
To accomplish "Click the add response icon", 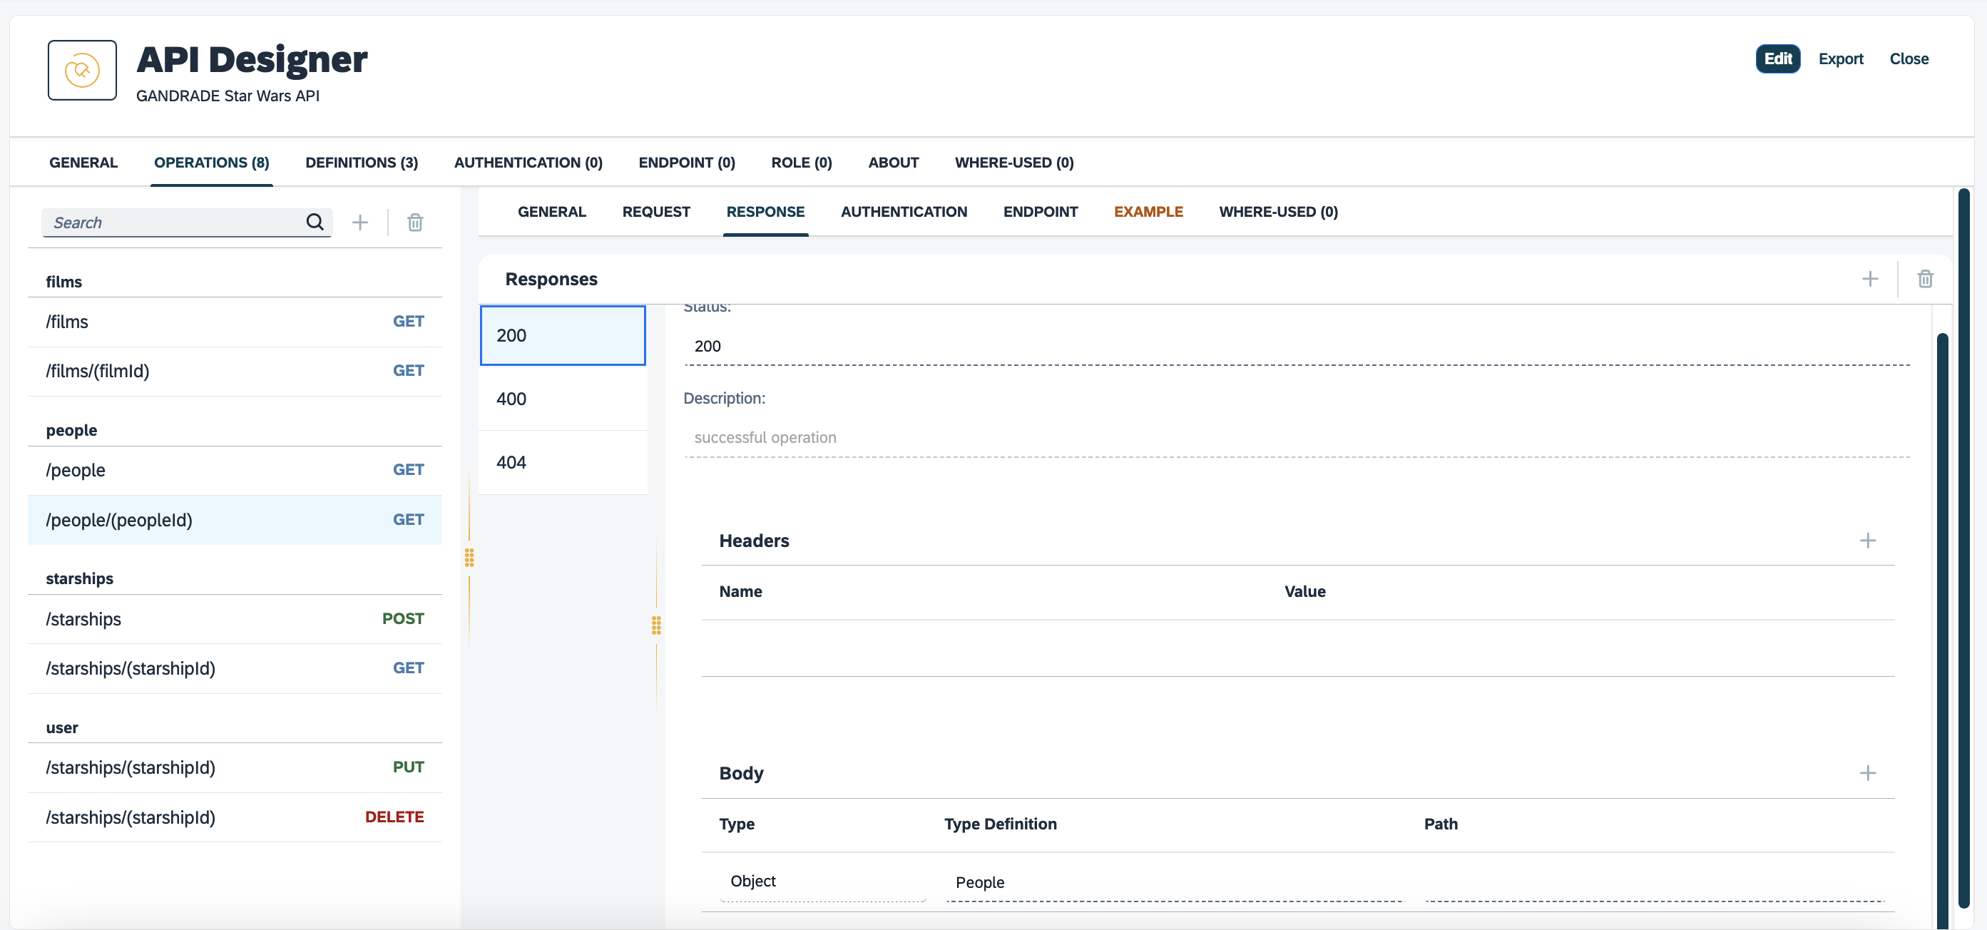I will (1871, 277).
